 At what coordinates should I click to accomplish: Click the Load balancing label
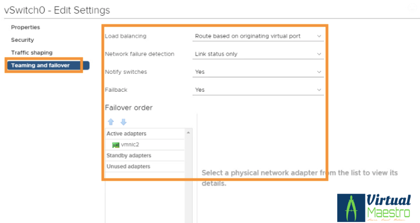125,36
